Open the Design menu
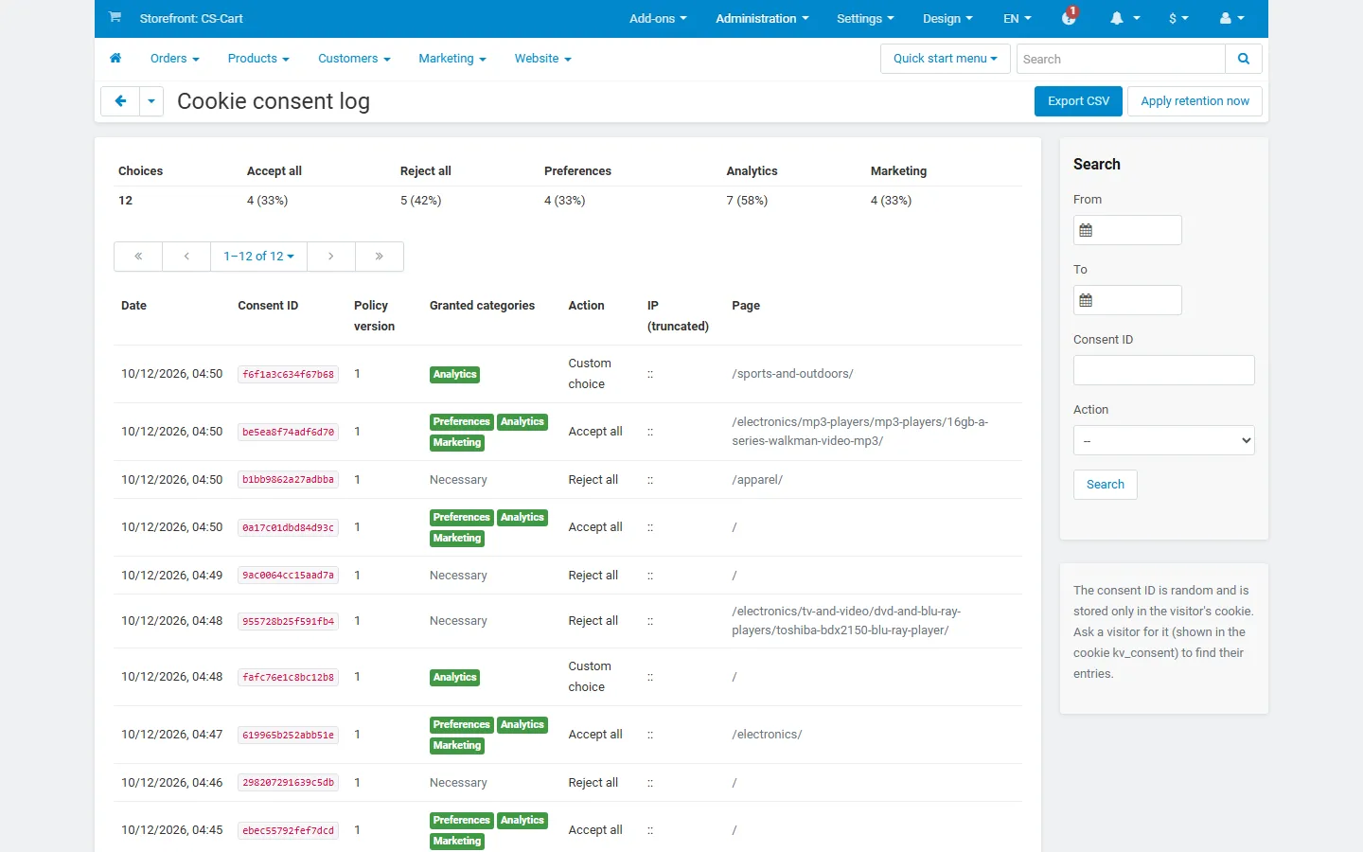 click(947, 18)
